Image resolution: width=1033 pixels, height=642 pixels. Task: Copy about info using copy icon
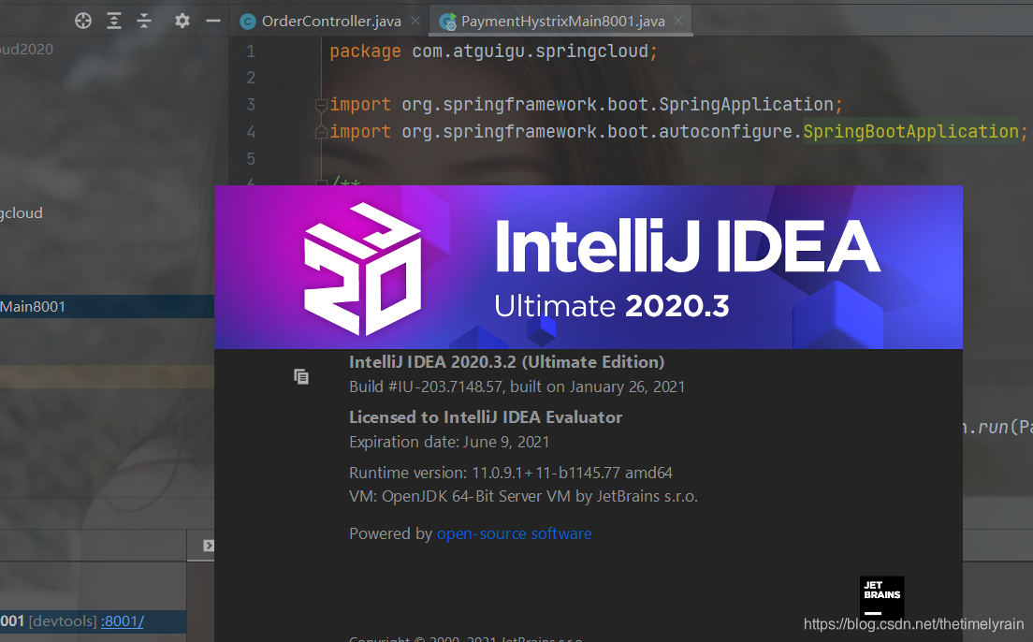[301, 376]
